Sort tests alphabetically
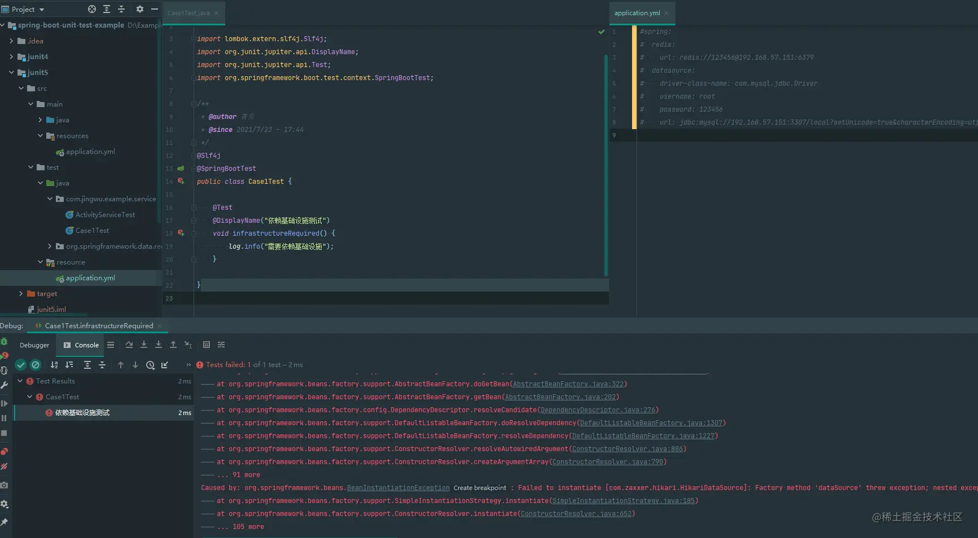 54,365
